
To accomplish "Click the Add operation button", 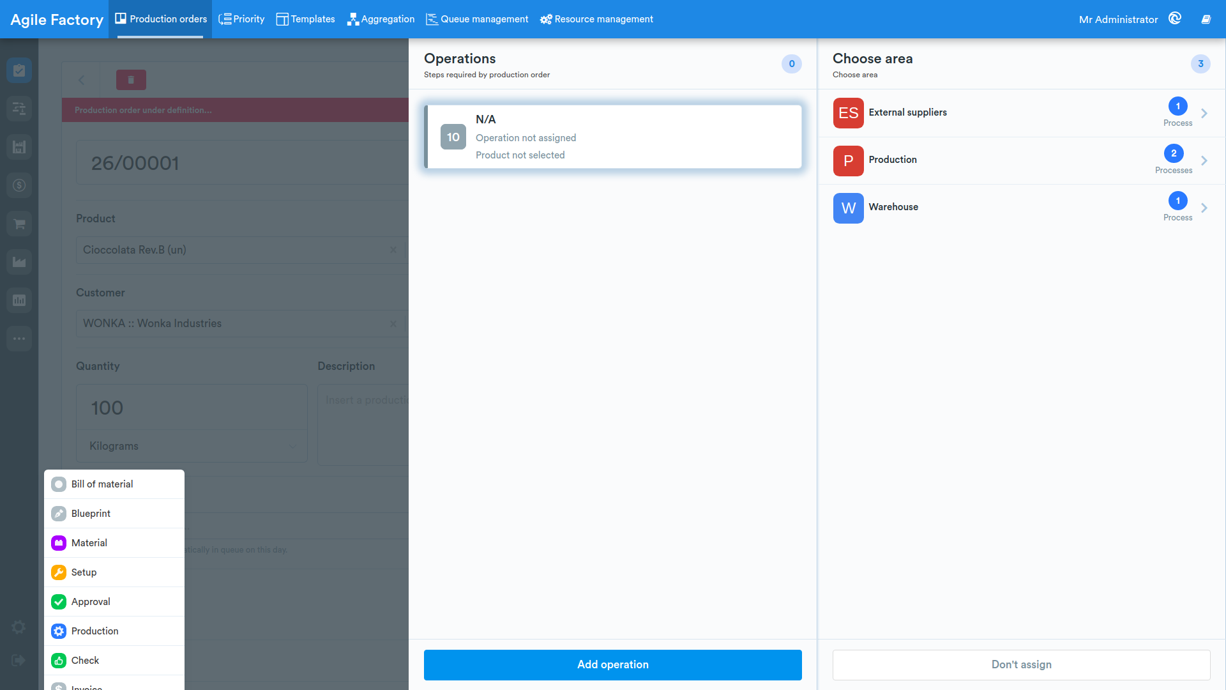I will tap(613, 665).
